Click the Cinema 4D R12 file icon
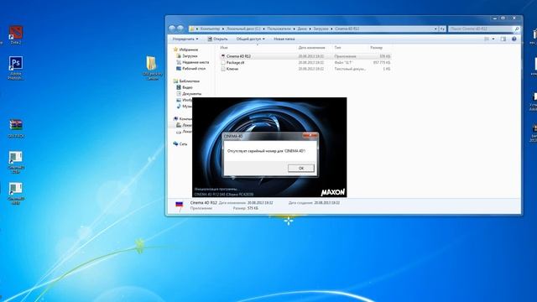This screenshot has height=302, width=537. point(223,56)
